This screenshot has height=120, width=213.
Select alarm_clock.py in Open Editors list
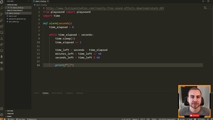click(x=18, y=8)
